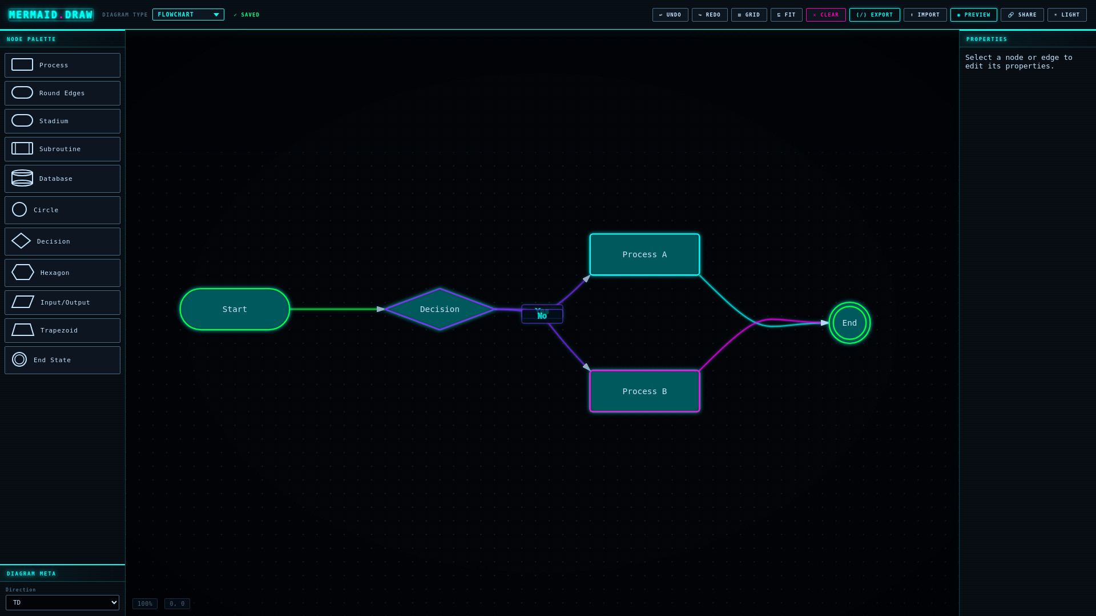Fit the diagram to view
The width and height of the screenshot is (1096, 616).
point(787,15)
